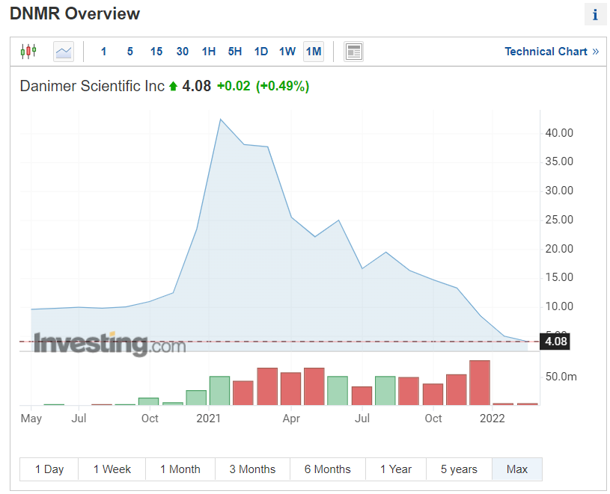Click the '50.0m' volume axis label
Viewport: 610px width, 494px height.
pos(561,377)
